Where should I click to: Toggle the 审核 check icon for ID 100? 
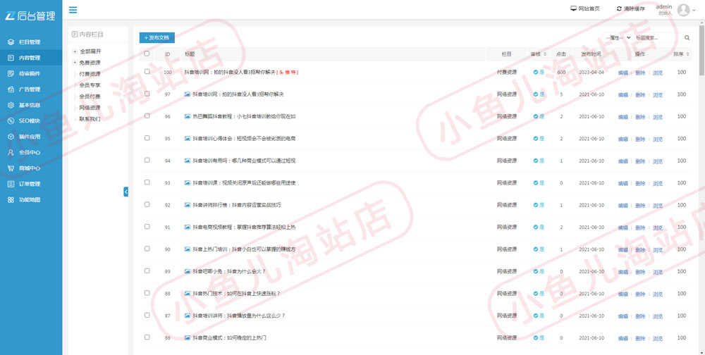click(x=536, y=72)
